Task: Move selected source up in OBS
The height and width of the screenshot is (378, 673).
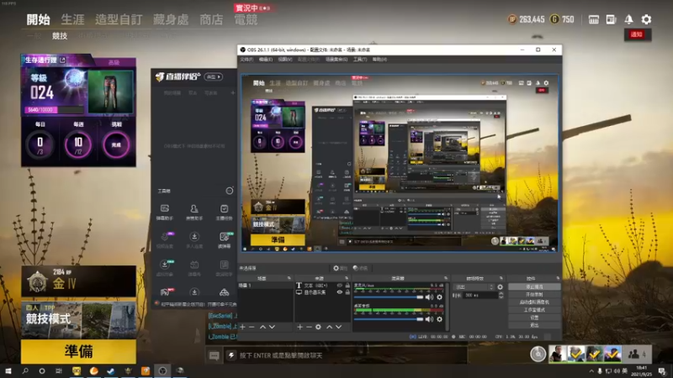Action: 329,327
